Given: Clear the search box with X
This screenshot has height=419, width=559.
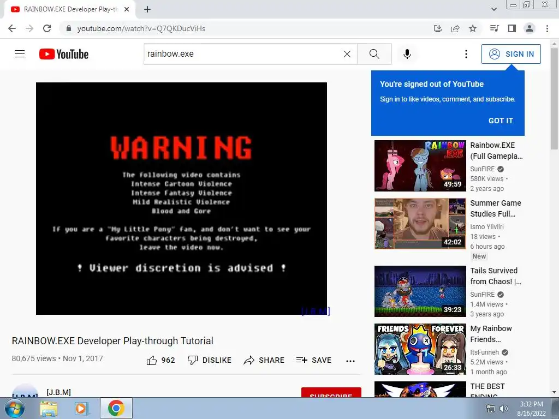Looking at the screenshot, I should 347,54.
